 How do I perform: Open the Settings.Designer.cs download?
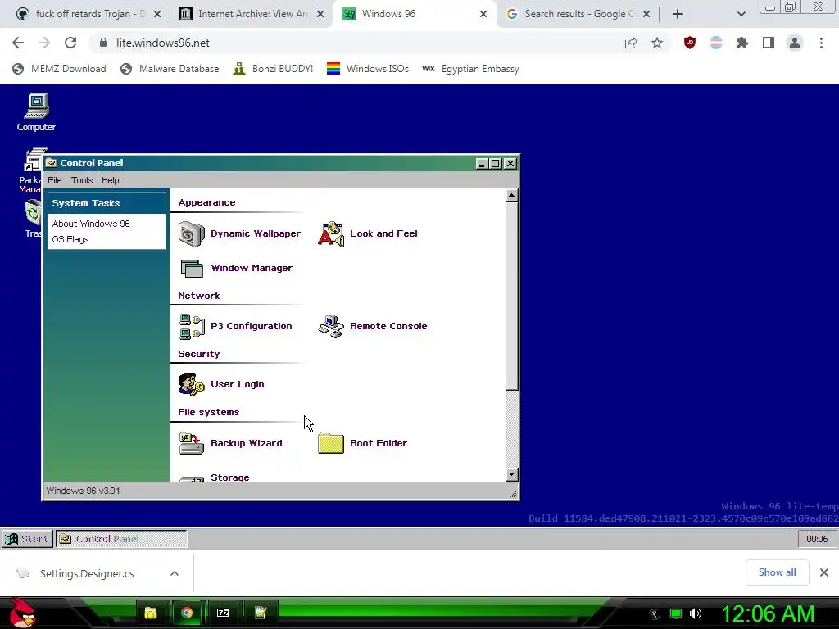click(x=85, y=573)
